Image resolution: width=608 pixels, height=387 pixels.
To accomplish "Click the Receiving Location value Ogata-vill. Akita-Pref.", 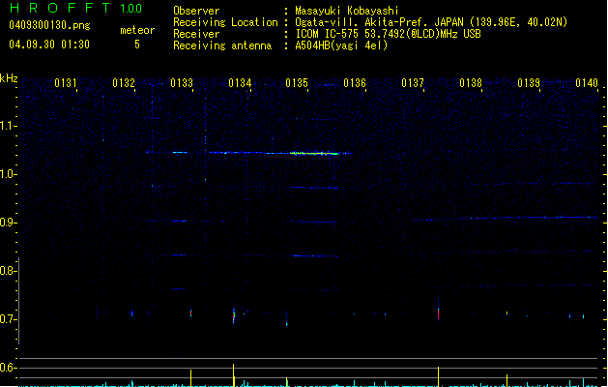I will click(362, 22).
